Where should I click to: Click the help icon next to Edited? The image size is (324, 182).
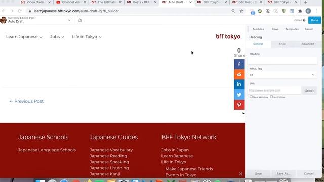tap(304, 20)
